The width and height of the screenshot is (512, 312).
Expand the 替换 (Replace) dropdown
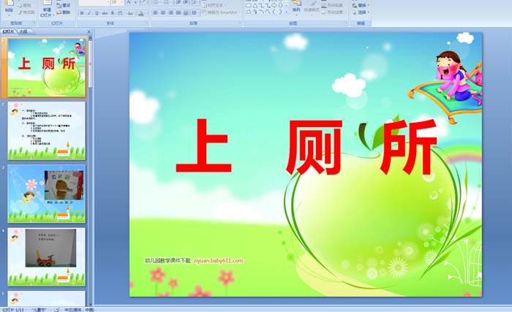pyautogui.click(x=361, y=5)
